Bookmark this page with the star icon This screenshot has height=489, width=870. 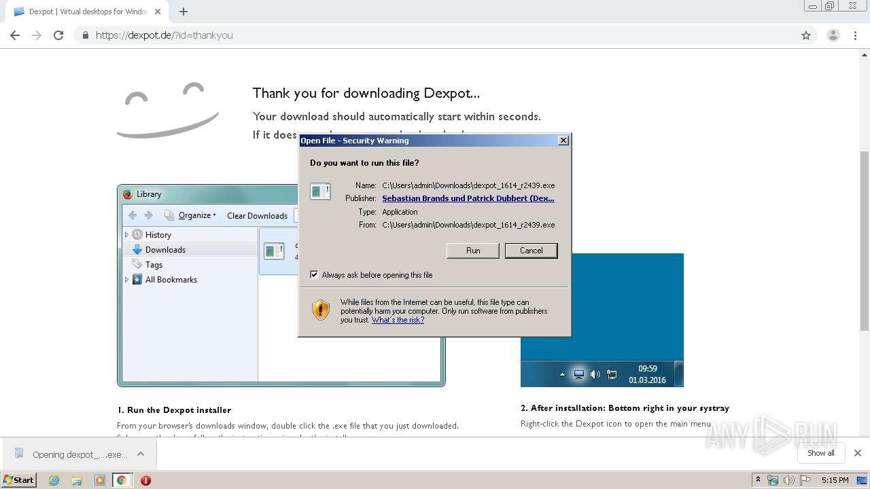pyautogui.click(x=806, y=35)
